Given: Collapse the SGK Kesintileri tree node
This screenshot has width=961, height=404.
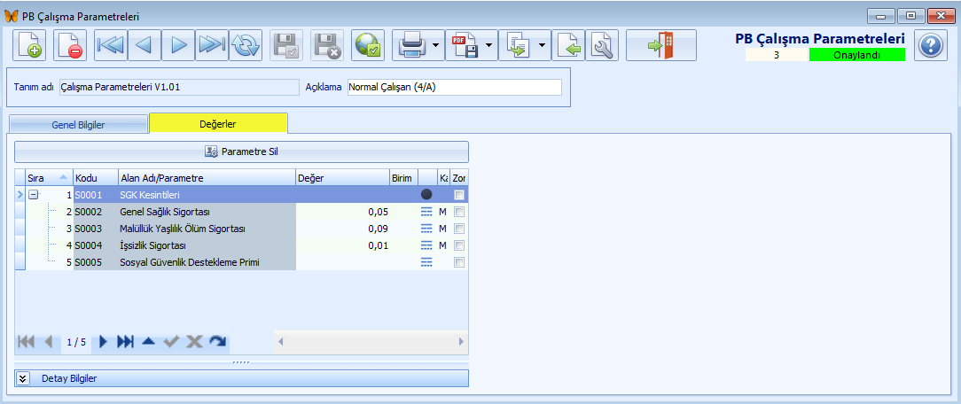Looking at the screenshot, I should tap(34, 195).
